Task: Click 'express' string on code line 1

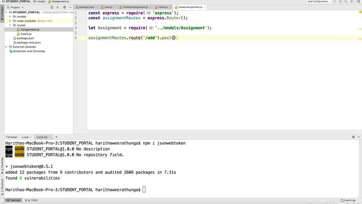Action: [163, 13]
